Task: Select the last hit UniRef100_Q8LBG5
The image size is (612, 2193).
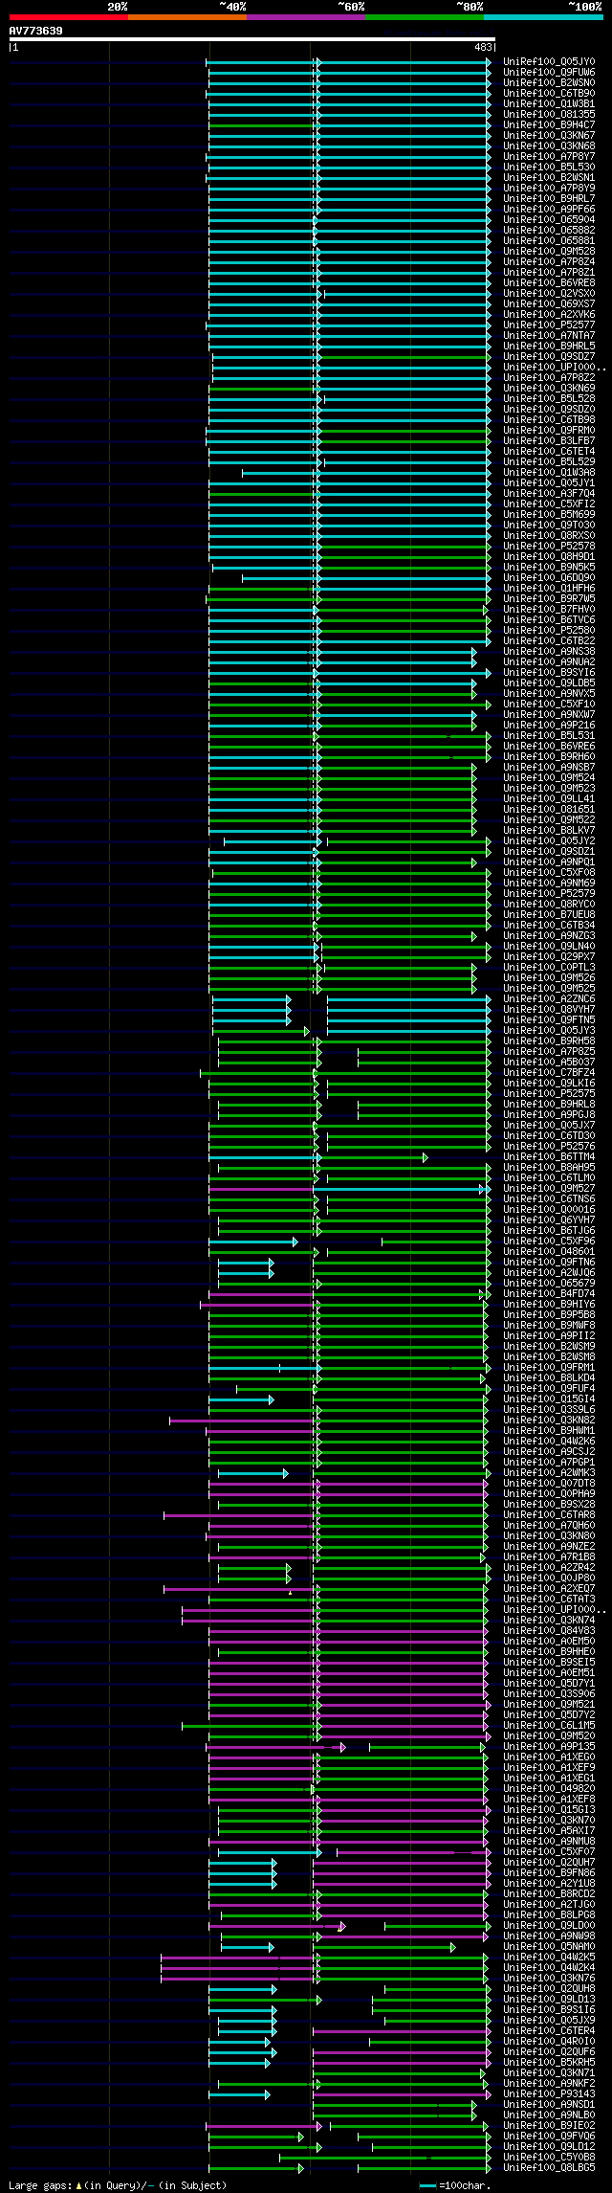Action: pyautogui.click(x=549, y=2168)
